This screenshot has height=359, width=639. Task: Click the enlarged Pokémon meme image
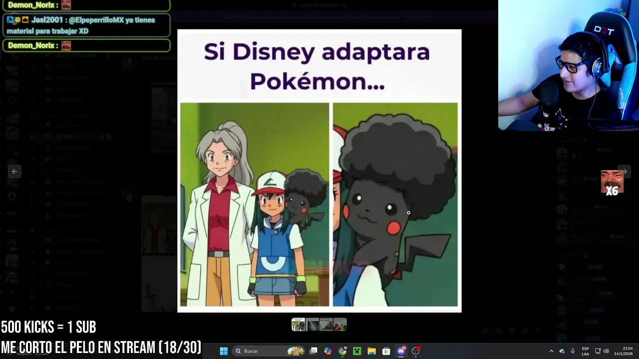[319, 171]
